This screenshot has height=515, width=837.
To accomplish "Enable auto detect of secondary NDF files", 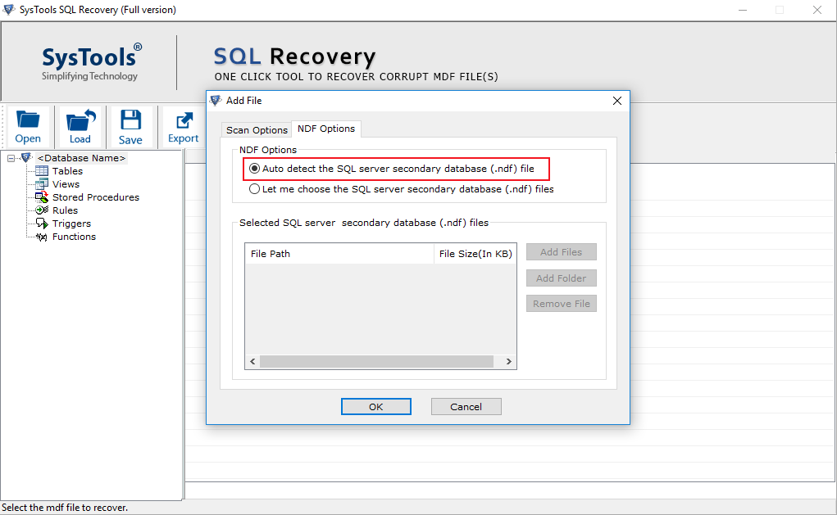I will [254, 169].
